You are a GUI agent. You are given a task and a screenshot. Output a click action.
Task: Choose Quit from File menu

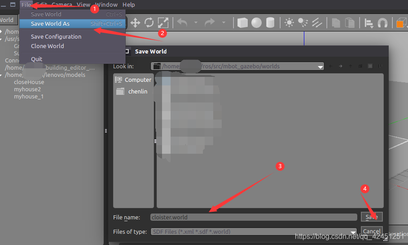click(x=73, y=59)
